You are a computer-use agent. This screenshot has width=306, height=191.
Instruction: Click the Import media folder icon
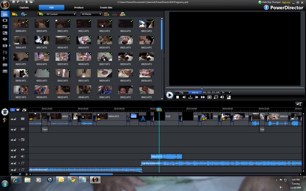(14, 14)
